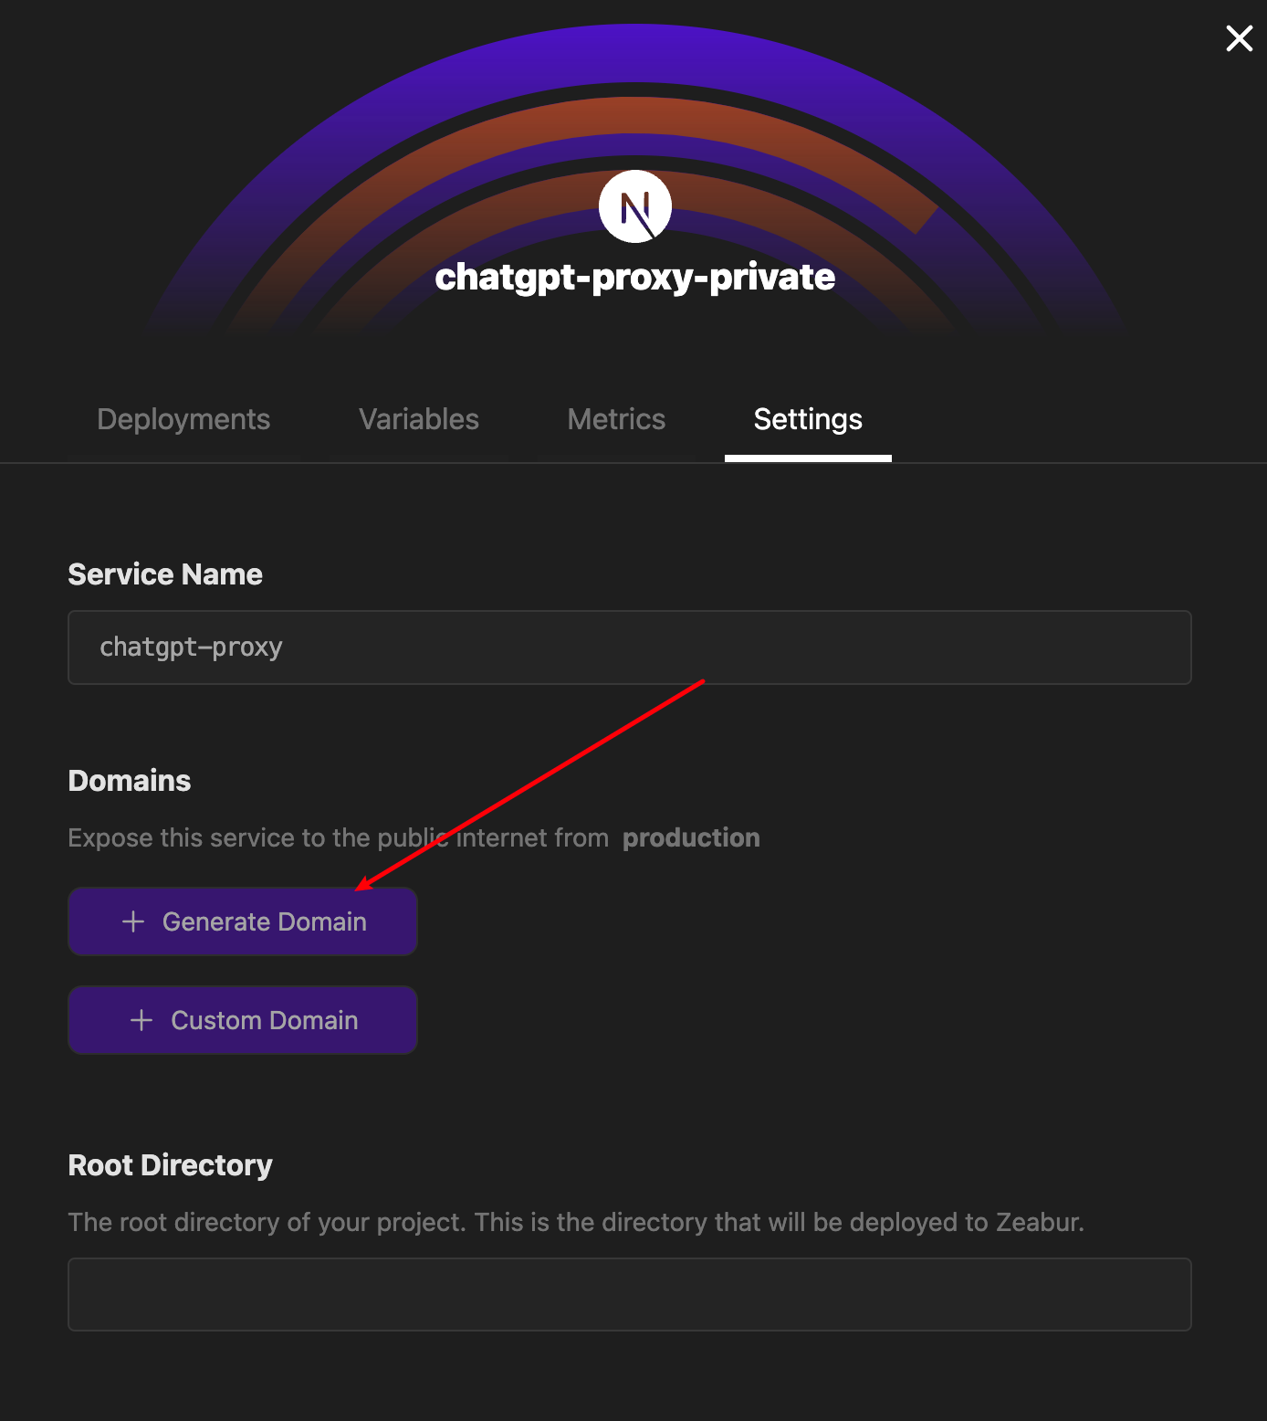Viewport: 1267px width, 1421px height.
Task: Click the Zeabur root directory description text
Action: 576,1222
